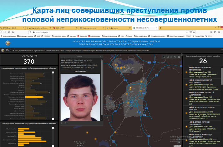Open Начальная страница bookmark
The height and width of the screenshot is (147, 223).
(x=25, y=36)
